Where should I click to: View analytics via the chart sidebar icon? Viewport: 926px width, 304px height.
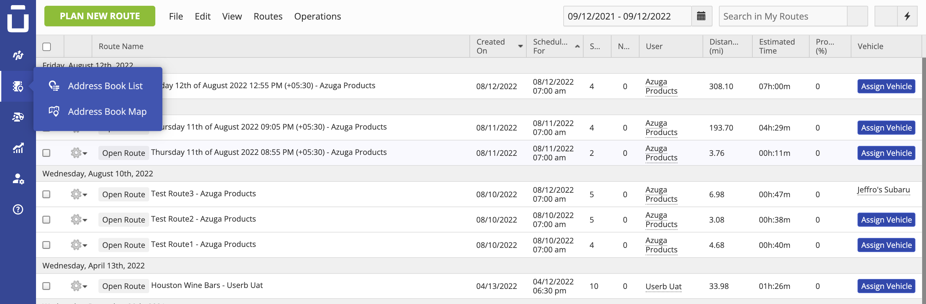coord(18,148)
